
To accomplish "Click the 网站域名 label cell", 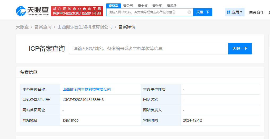I will tap(40, 120).
